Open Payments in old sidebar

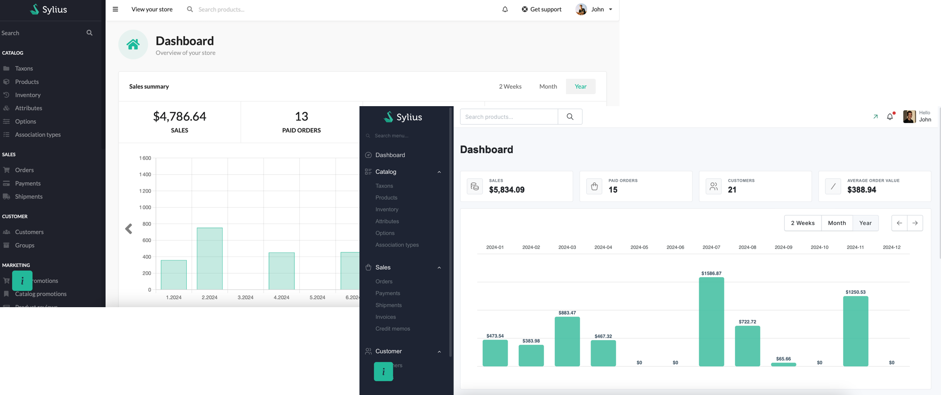click(x=28, y=183)
